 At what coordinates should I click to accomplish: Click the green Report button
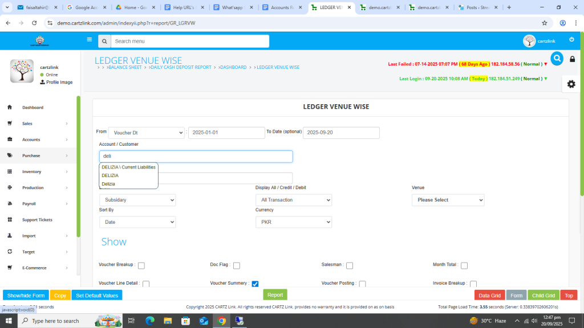tap(275, 295)
